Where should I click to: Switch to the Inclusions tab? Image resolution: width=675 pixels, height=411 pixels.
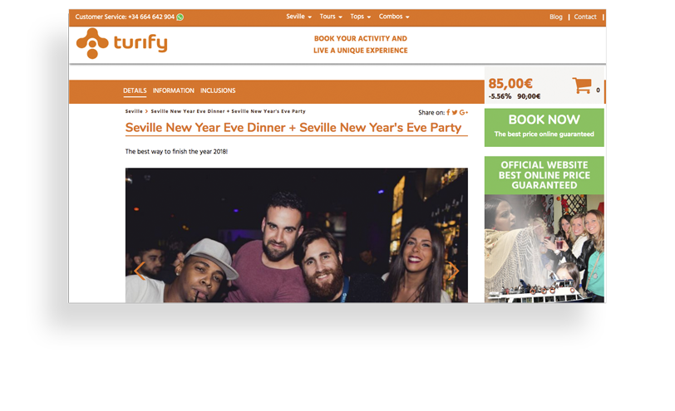point(218,91)
